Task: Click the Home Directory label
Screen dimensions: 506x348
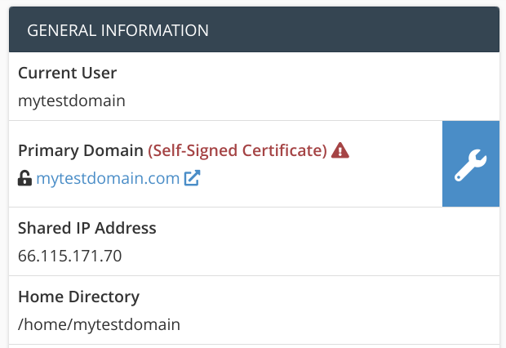Action: pyautogui.click(x=78, y=297)
